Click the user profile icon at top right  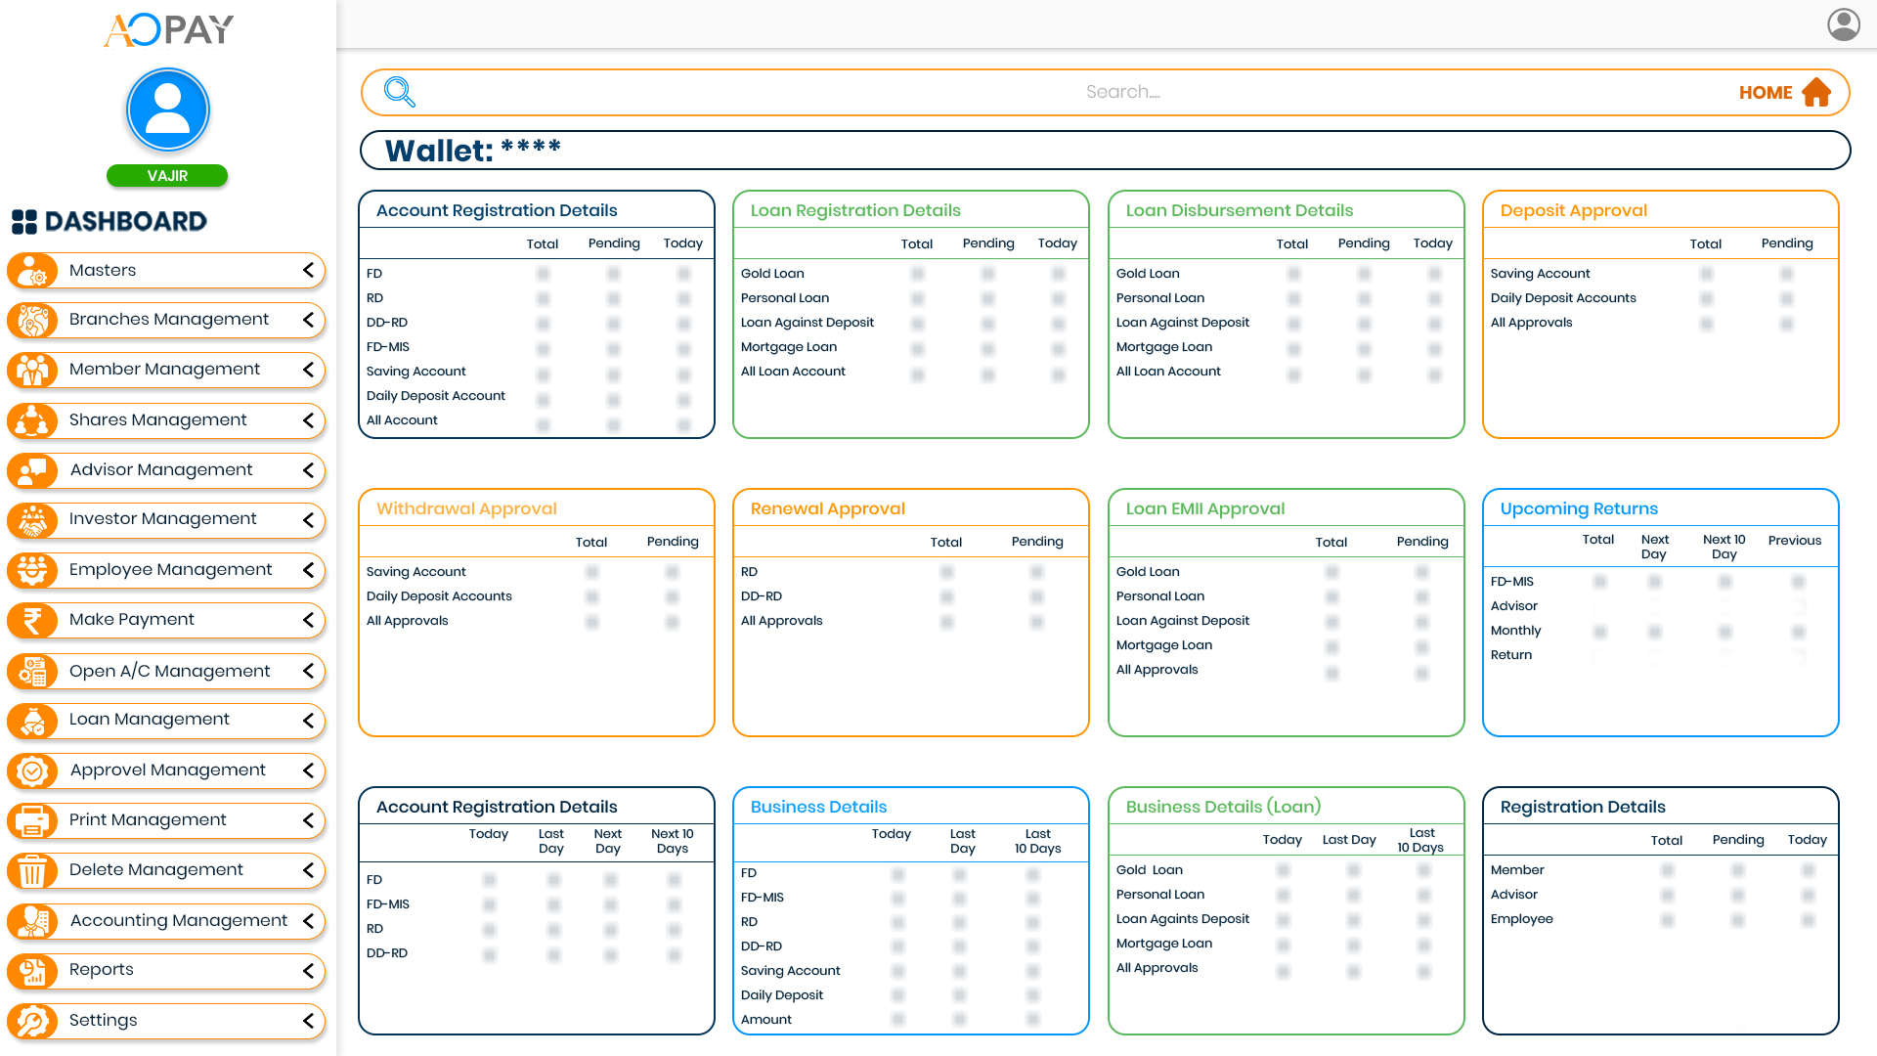(1843, 24)
